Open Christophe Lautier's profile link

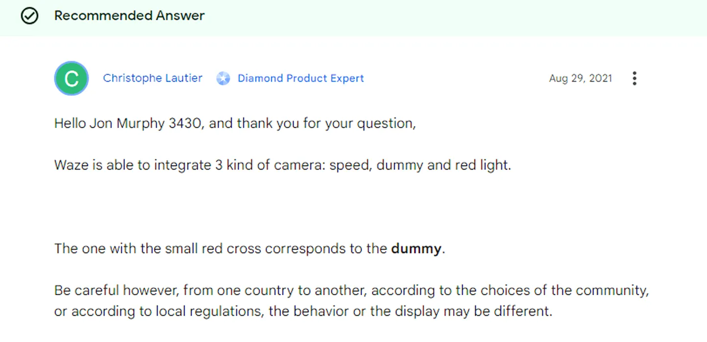point(153,78)
